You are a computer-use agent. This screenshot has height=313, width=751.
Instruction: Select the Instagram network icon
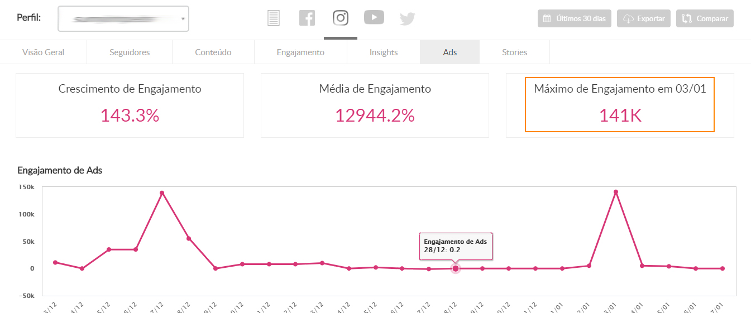pyautogui.click(x=341, y=18)
